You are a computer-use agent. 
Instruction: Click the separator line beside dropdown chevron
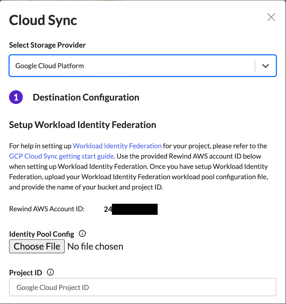[x=255, y=66]
